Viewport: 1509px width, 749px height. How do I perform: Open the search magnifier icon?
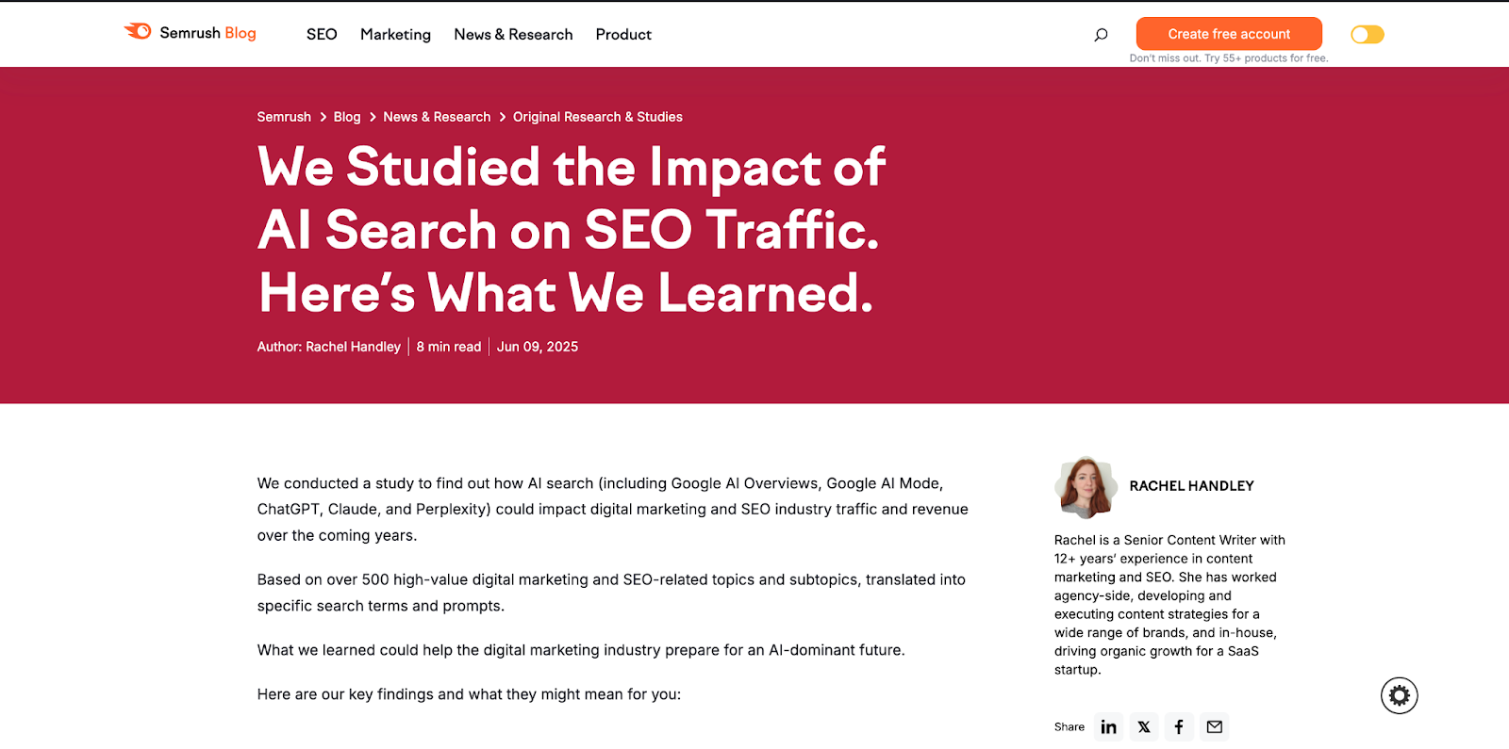1101,35
